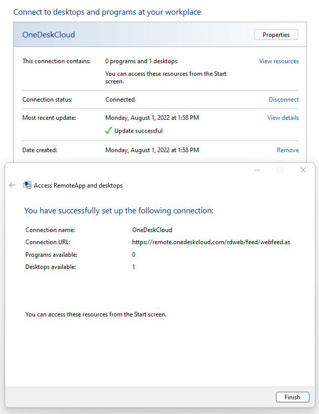This screenshot has width=319, height=414.
Task: Minimize the Access RemoteApp dialog
Action: click(257, 170)
